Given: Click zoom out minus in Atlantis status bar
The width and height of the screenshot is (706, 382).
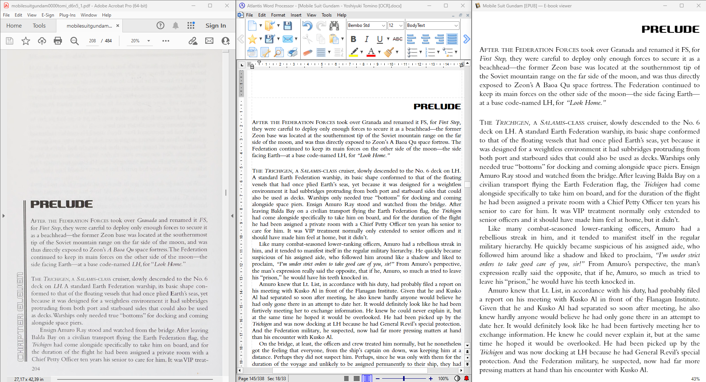Looking at the screenshot, I should point(378,378).
